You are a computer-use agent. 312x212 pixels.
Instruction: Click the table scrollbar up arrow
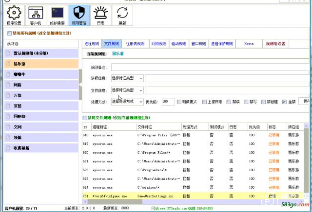tap(306, 126)
